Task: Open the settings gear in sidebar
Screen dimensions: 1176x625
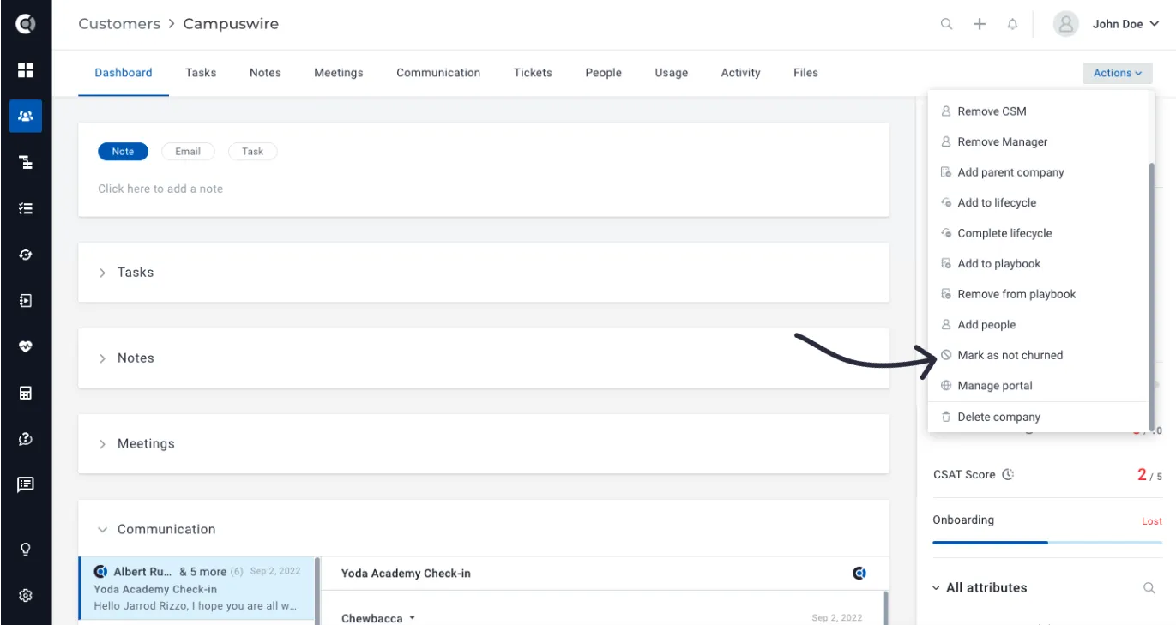Action: pos(26,595)
